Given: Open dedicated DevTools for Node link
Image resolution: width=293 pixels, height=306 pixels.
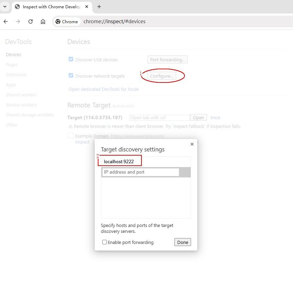Looking at the screenshot, I should 104,89.
